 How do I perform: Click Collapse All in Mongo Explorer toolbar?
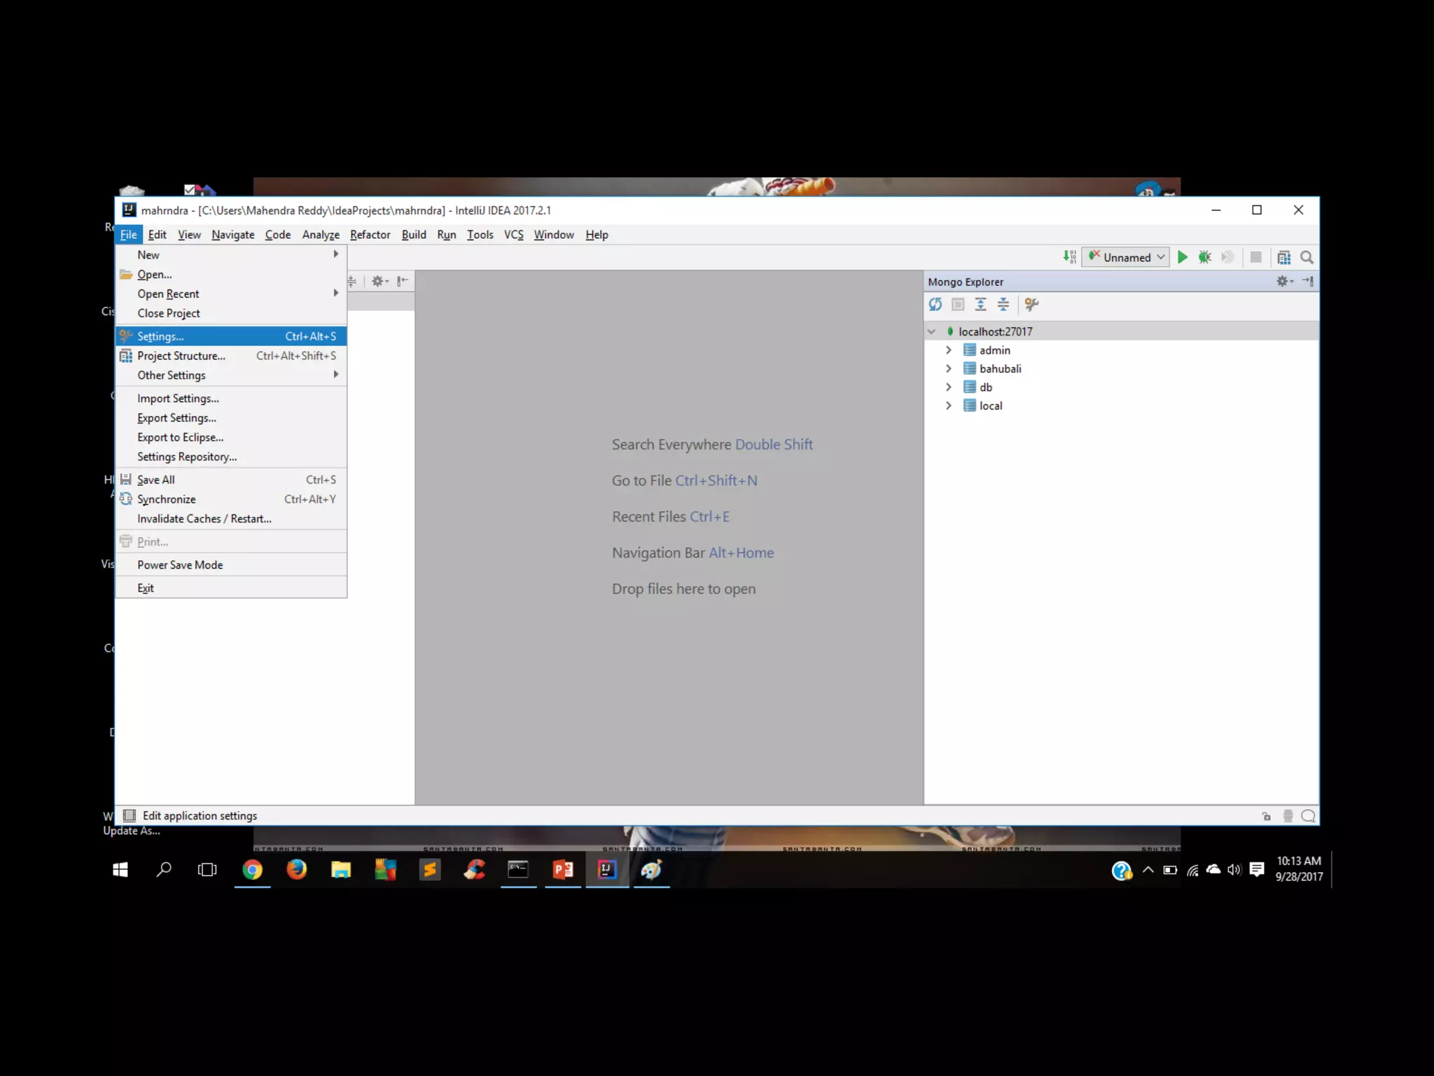(1003, 304)
